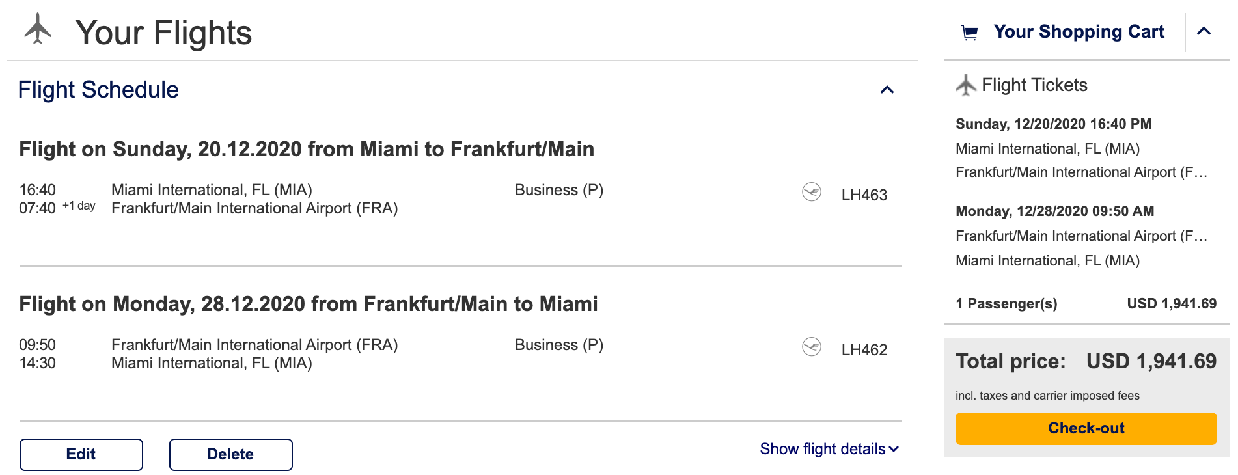
Task: Open the Your Shopping Cart heading
Action: (1079, 32)
